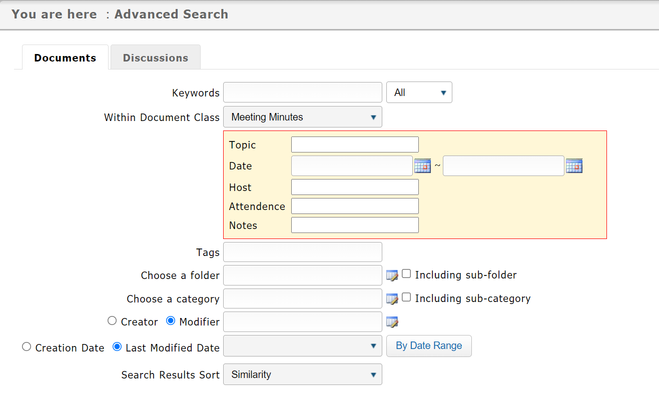
Task: Open the Search Results Sort dropdown
Action: tap(302, 374)
